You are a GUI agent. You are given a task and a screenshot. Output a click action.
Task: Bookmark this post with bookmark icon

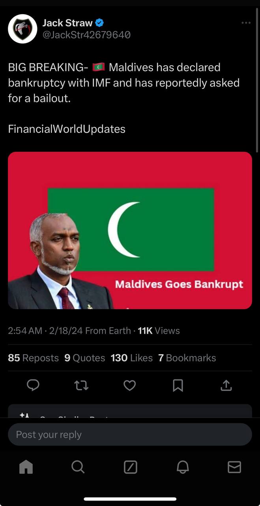(x=178, y=385)
